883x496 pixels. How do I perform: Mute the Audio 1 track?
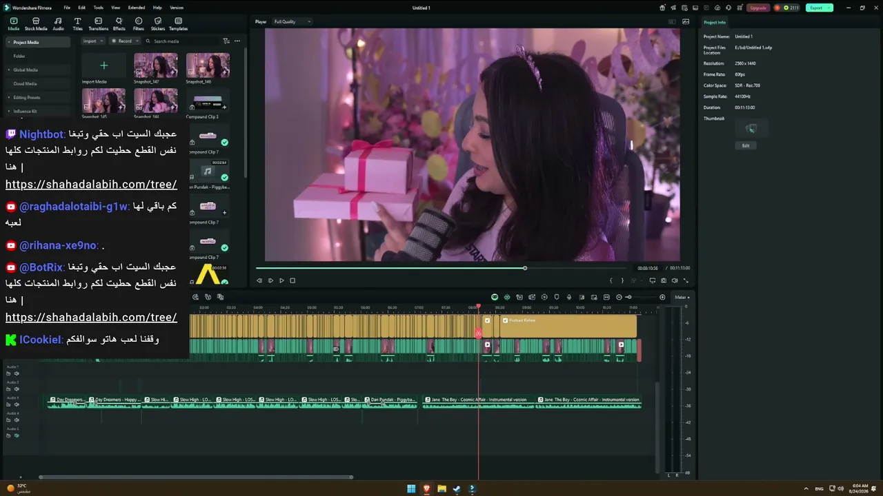click(17, 373)
